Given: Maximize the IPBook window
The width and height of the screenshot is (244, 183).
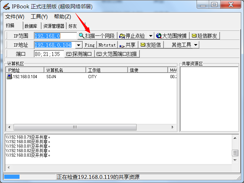Looking at the screenshot, I should click(x=214, y=5).
